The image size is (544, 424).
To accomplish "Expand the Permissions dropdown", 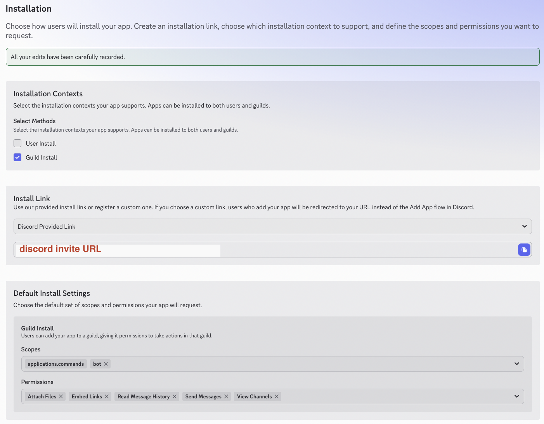I will click(516, 396).
